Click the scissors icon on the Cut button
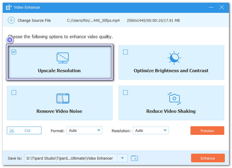 pos(12,131)
